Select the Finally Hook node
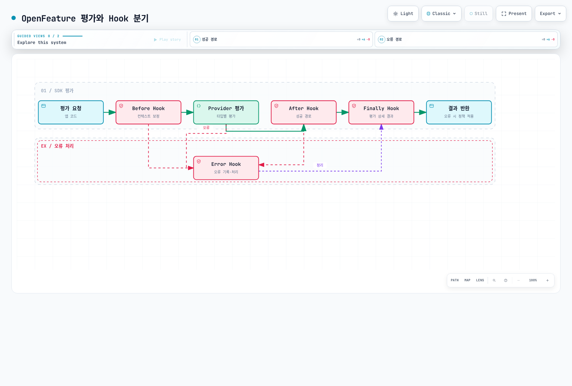572x386 pixels. 381,112
